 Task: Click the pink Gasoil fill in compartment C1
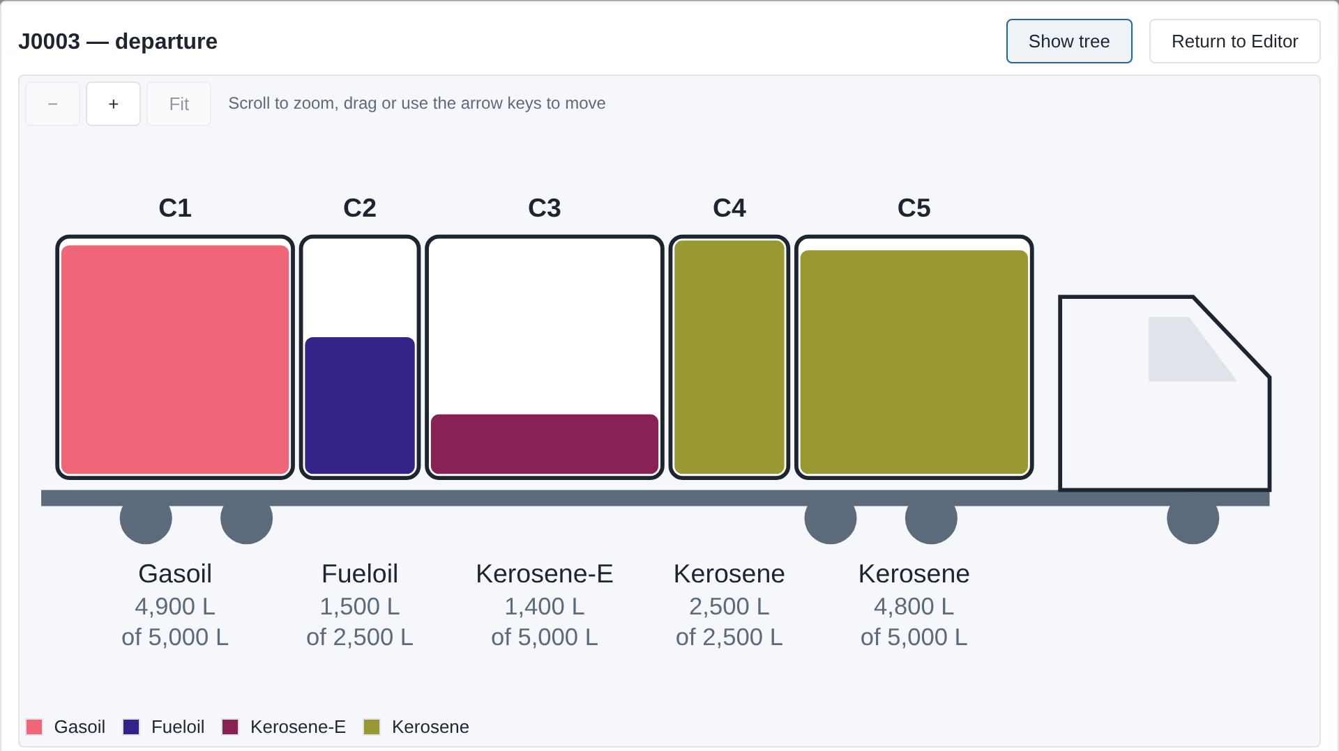175,359
